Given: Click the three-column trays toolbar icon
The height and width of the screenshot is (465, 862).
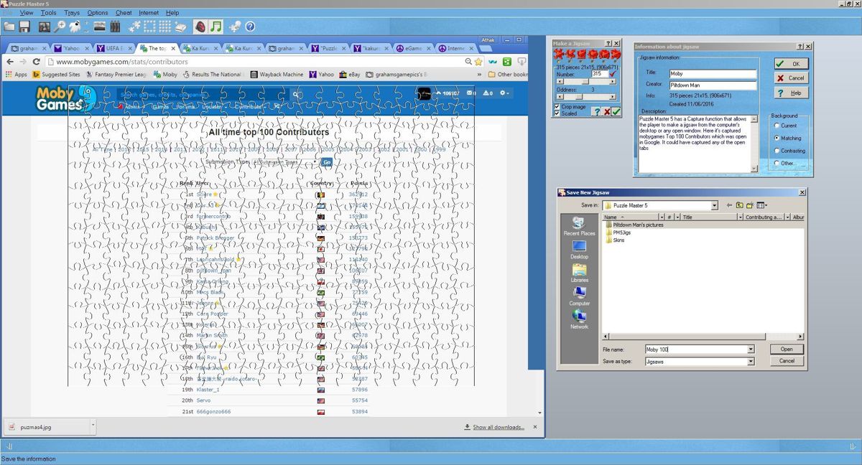Looking at the screenshot, I should [115, 27].
